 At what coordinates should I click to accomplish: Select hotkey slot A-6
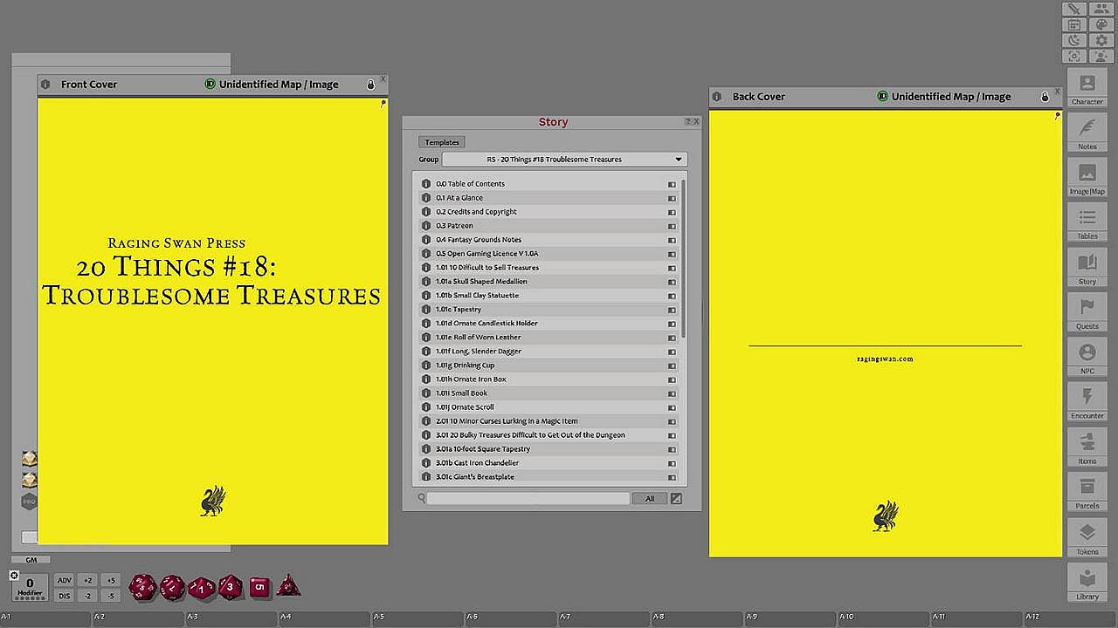[512, 618]
